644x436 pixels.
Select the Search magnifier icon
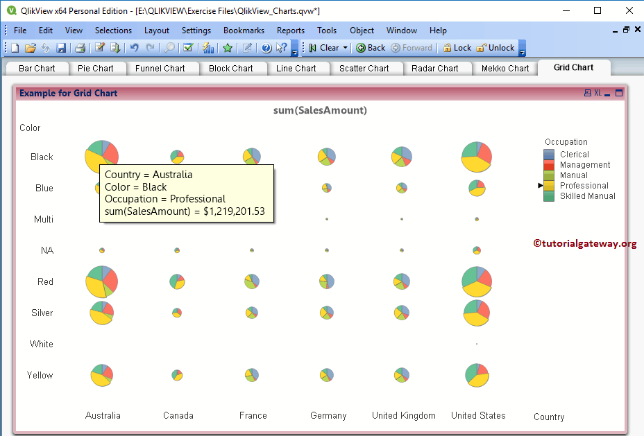pyautogui.click(x=169, y=47)
